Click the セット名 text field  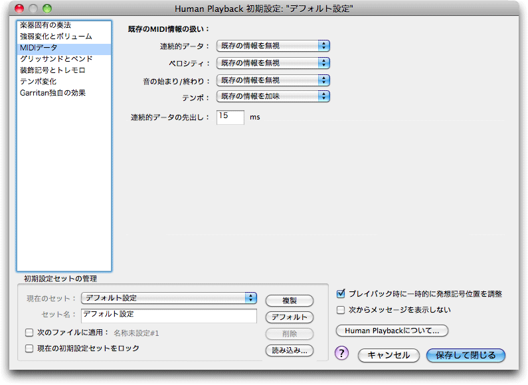coord(169,316)
